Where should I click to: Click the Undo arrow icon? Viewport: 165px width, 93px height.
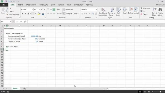[9, 2]
